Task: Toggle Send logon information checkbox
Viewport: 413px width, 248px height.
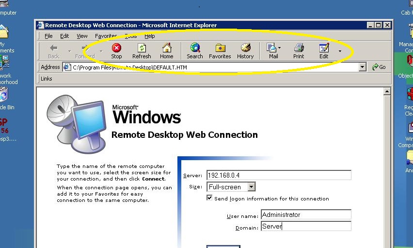Action: (209, 198)
